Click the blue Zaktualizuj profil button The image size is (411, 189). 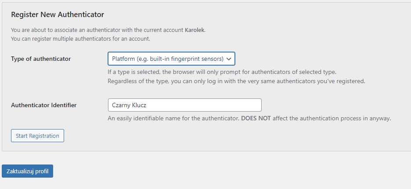click(x=28, y=171)
